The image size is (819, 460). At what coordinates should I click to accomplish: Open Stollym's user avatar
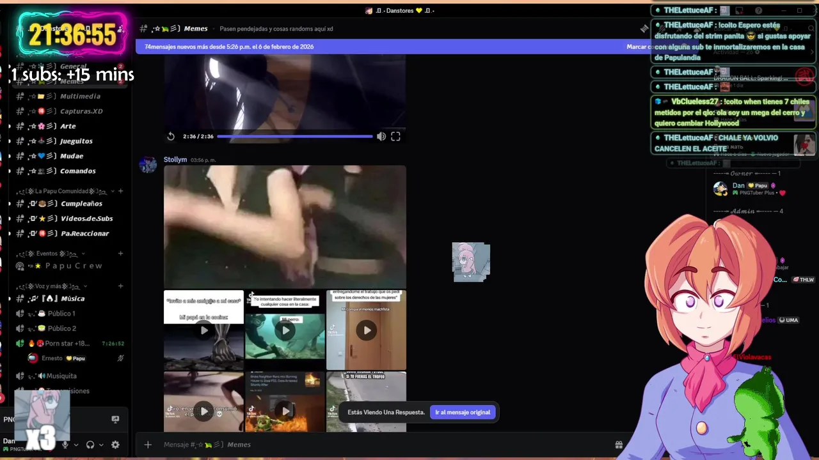tap(148, 165)
